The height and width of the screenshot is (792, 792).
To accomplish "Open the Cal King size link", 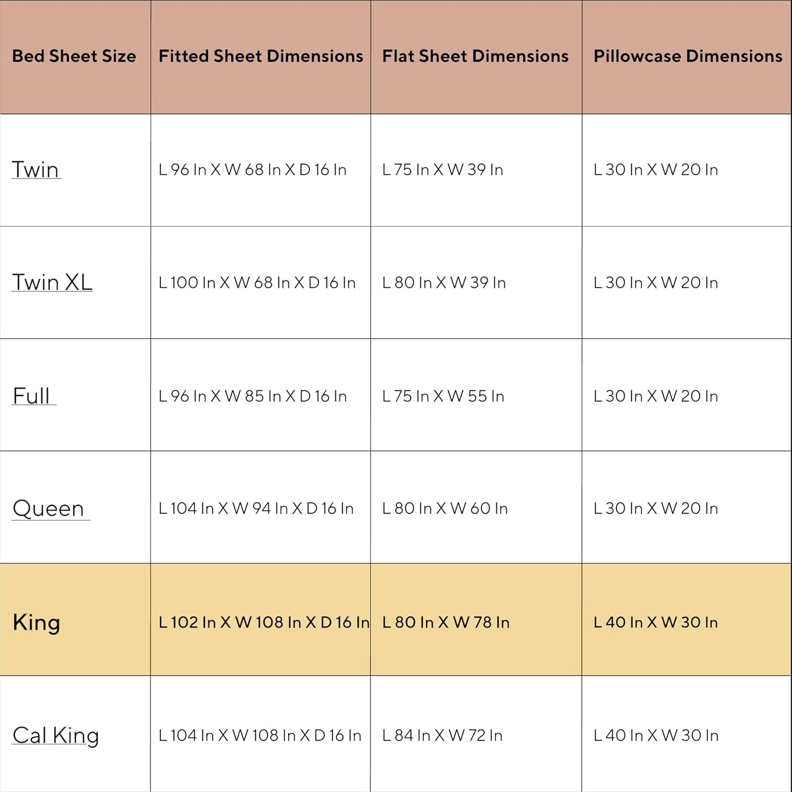I will (x=55, y=735).
